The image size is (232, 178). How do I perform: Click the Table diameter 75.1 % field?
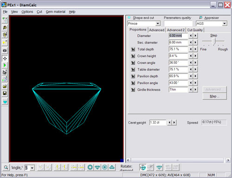(178, 69)
